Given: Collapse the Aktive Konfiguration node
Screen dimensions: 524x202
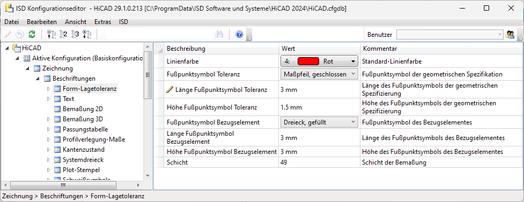Looking at the screenshot, I should click(18, 59).
